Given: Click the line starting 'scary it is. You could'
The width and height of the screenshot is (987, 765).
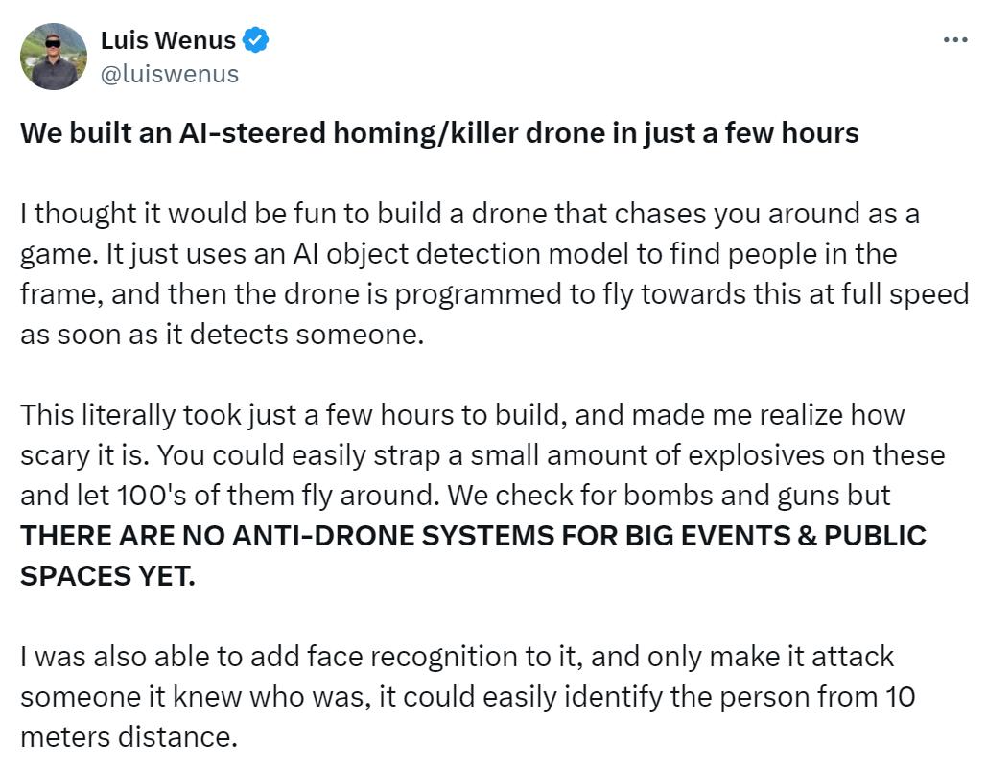Looking at the screenshot, I should click(482, 455).
